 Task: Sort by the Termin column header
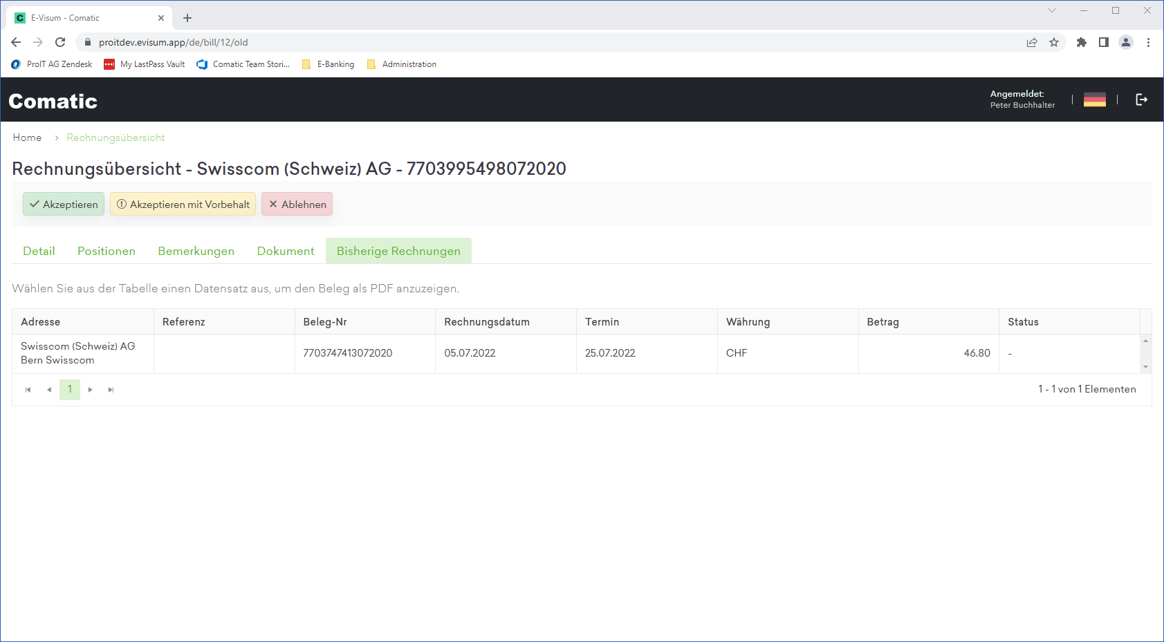(647, 322)
